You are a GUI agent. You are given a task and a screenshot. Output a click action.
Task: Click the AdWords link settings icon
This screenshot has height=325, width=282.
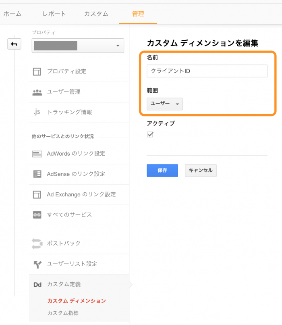[37, 154]
